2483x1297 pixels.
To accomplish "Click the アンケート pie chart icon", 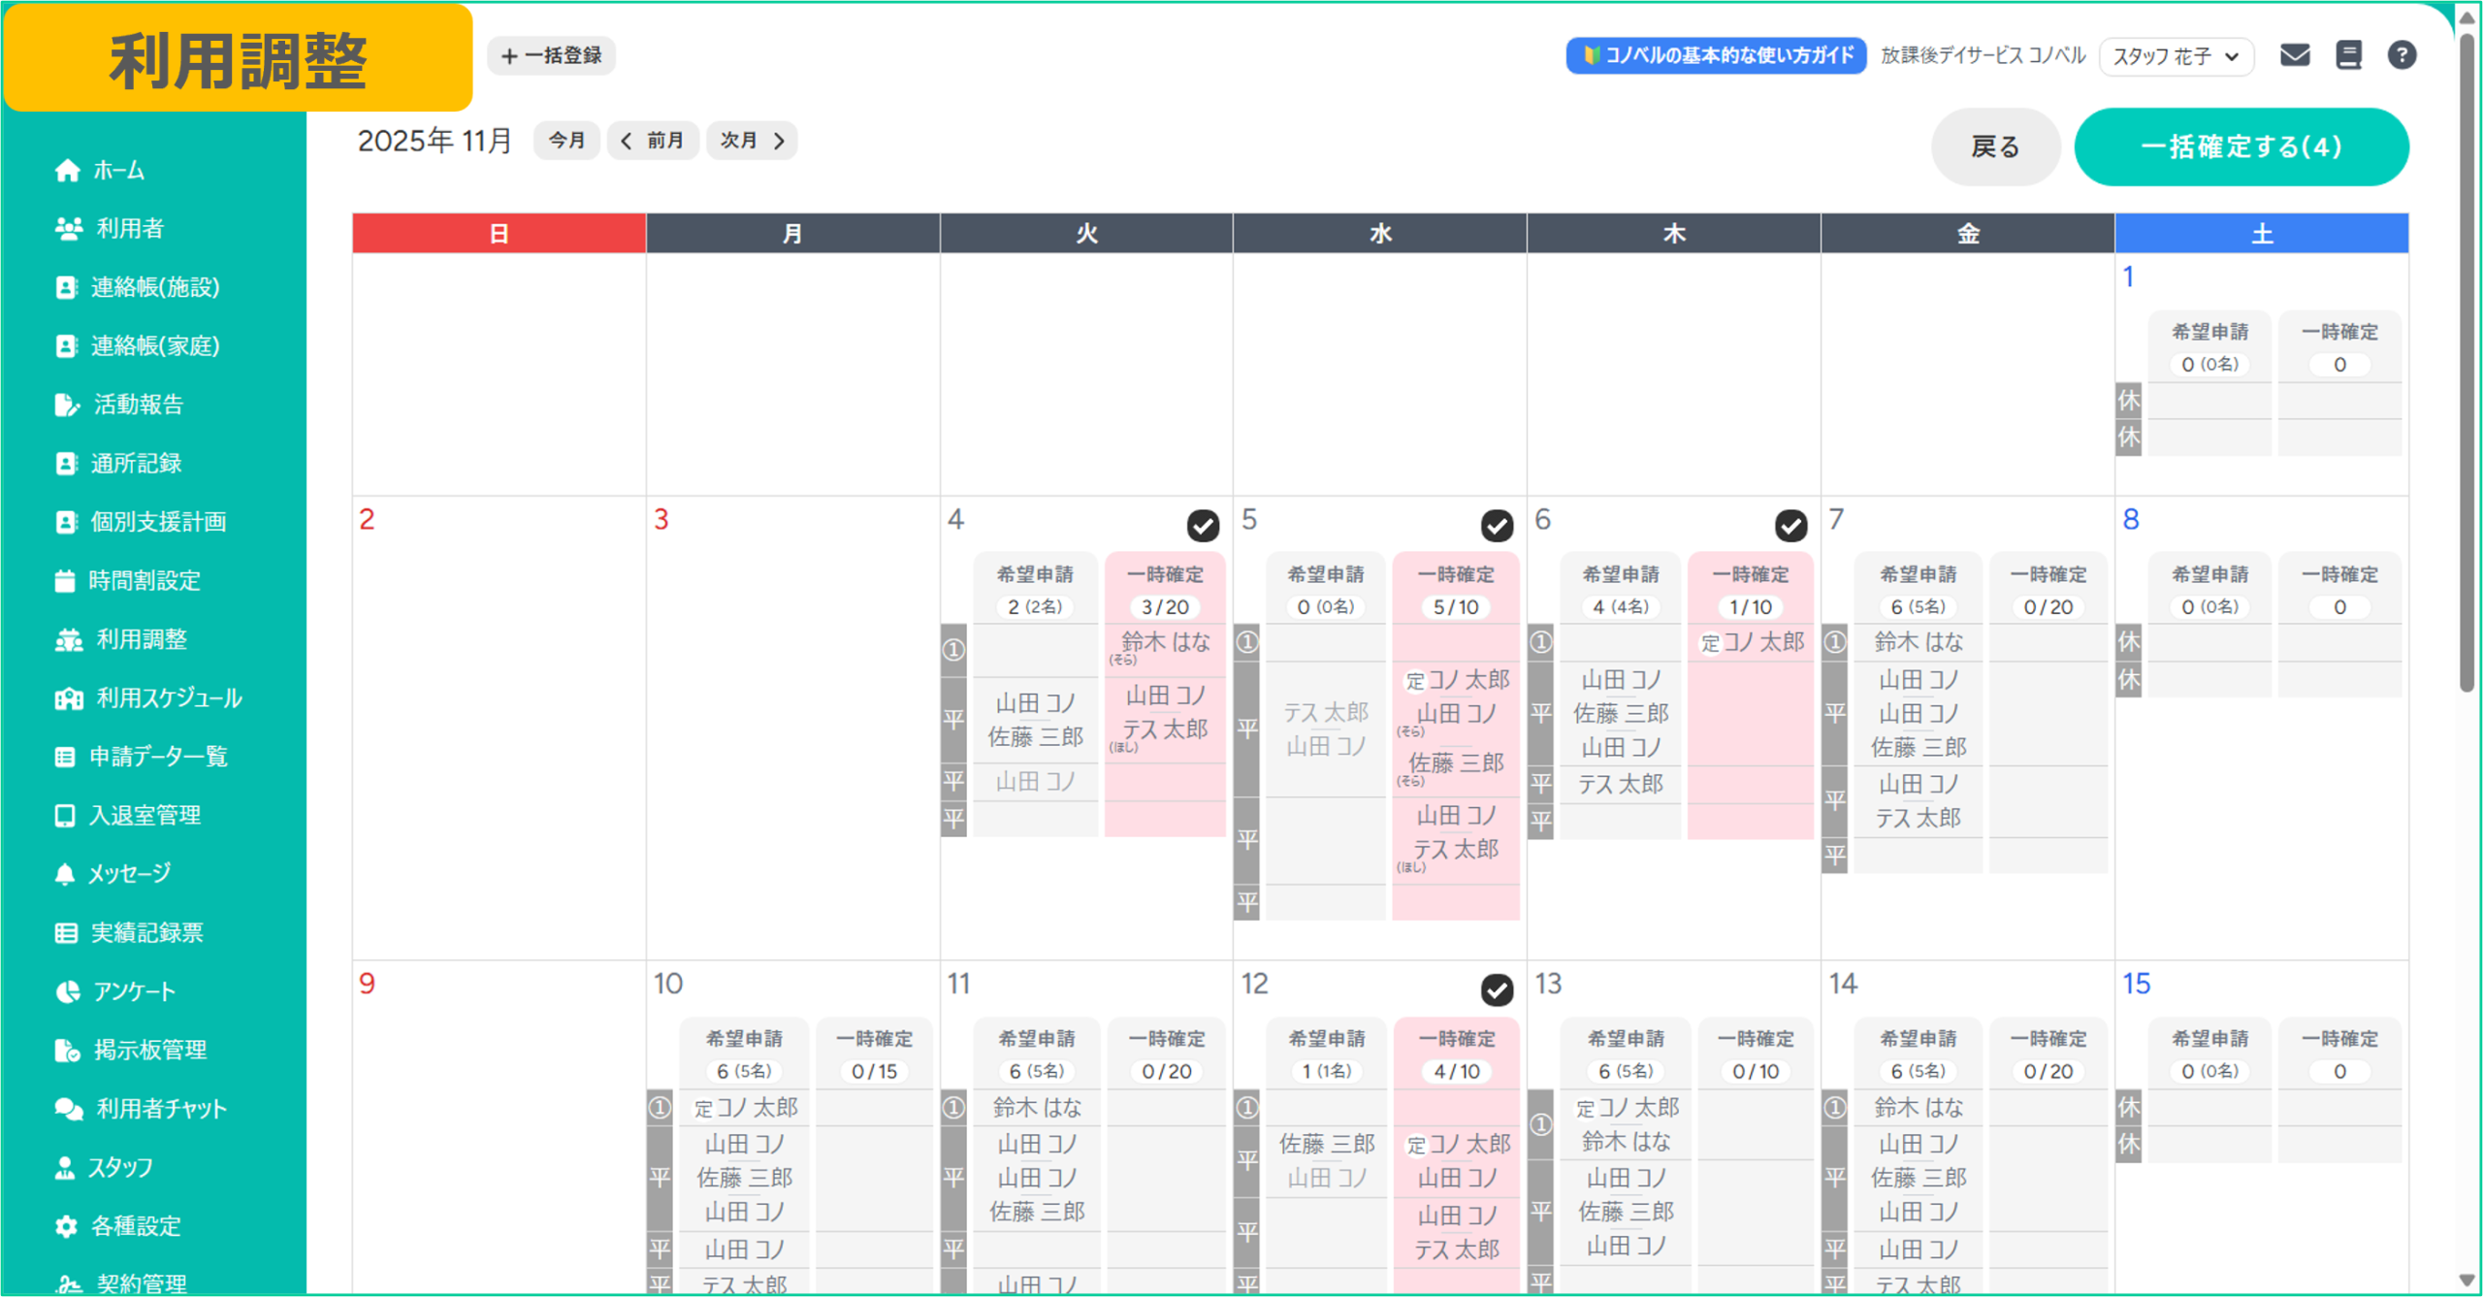I will (67, 991).
